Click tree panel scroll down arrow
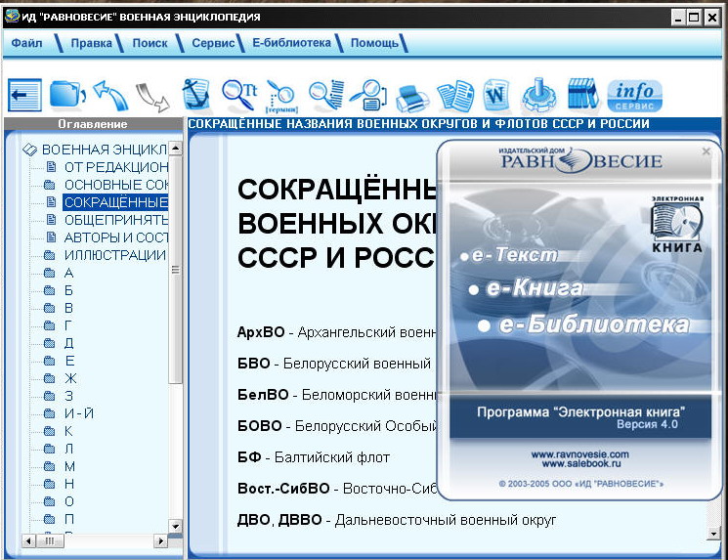The image size is (728, 560). point(176,527)
